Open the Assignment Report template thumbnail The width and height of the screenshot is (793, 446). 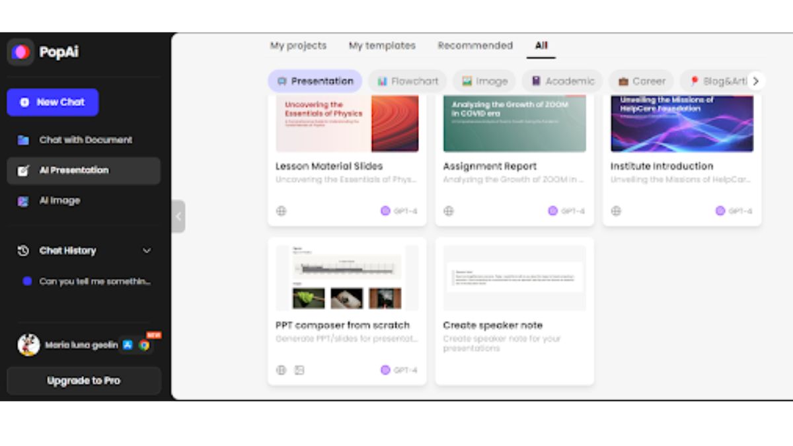pos(514,124)
